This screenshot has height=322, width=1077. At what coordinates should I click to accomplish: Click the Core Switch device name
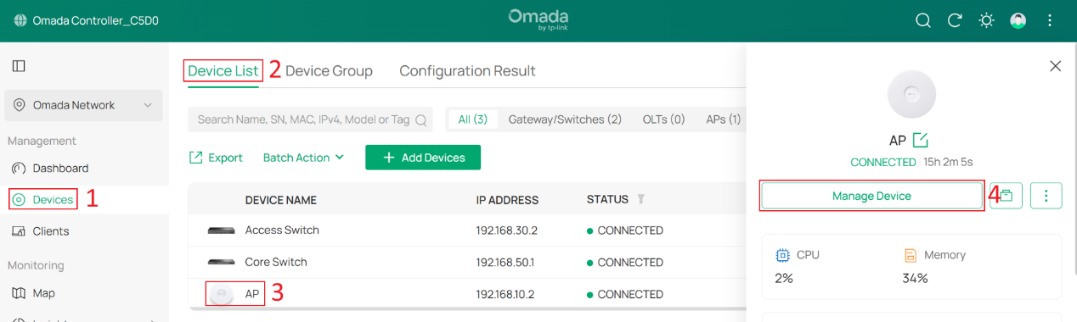coord(276,263)
